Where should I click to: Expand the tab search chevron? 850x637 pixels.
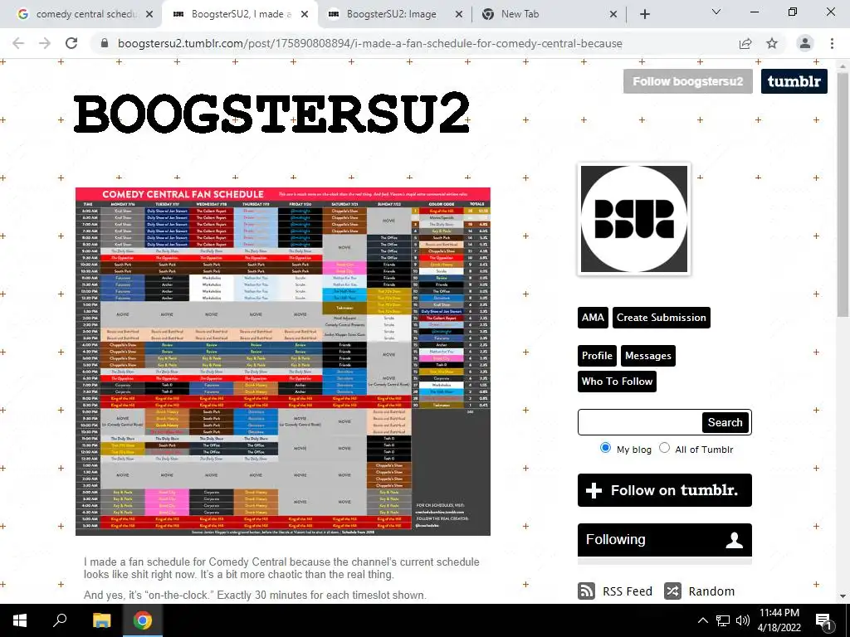tap(716, 12)
